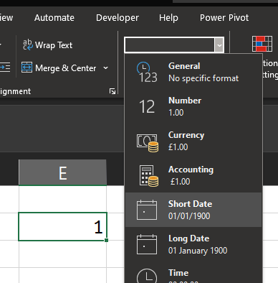Click the Wrap Text button
Screen dimensions: 278x283
47,45
